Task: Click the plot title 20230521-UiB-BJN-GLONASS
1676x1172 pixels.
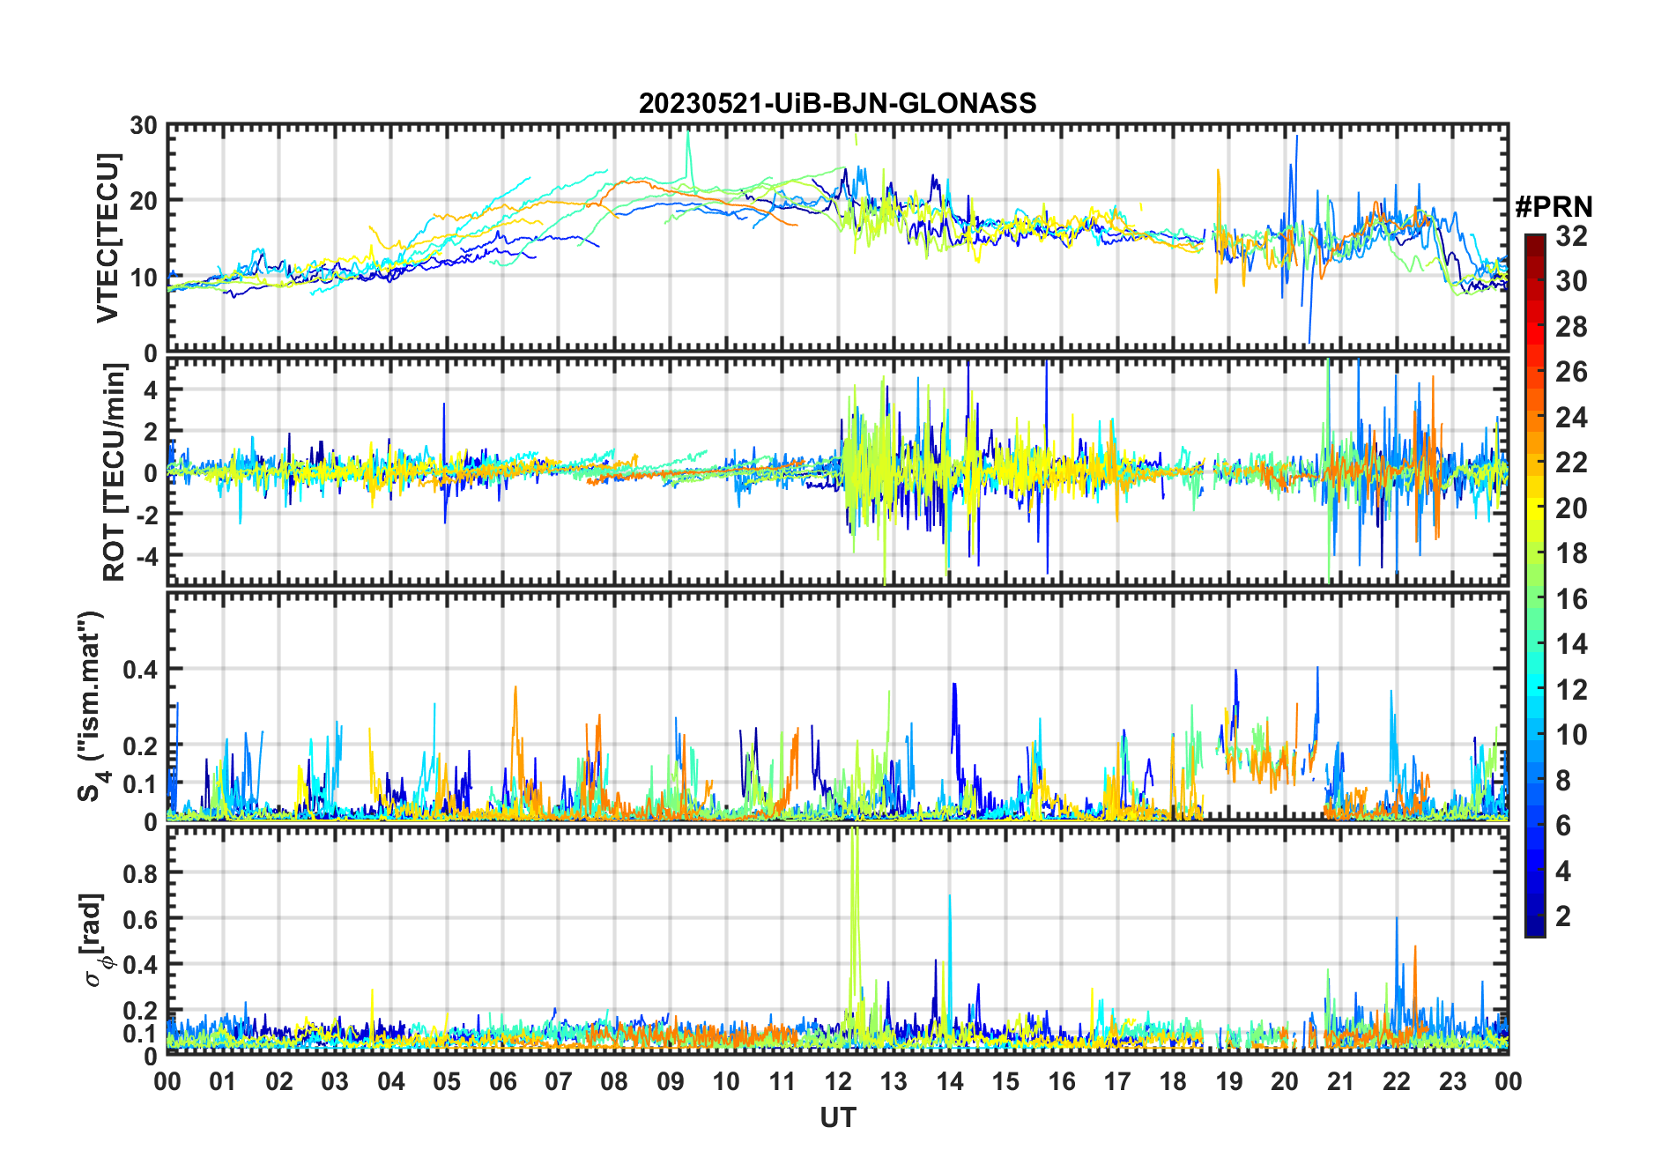Action: [837, 103]
